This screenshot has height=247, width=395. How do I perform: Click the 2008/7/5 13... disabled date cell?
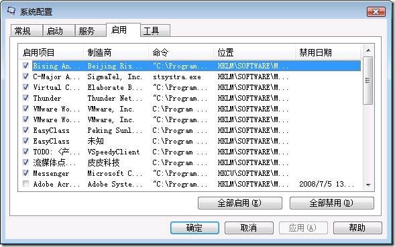pos(327,184)
